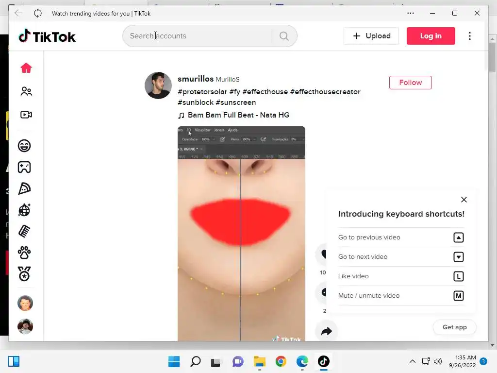Select the Comedy laughing face category

(x=24, y=146)
